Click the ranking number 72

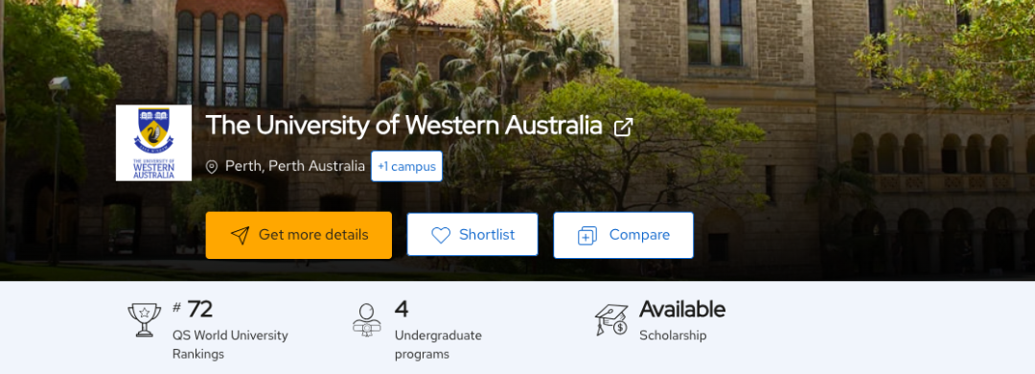pos(200,309)
